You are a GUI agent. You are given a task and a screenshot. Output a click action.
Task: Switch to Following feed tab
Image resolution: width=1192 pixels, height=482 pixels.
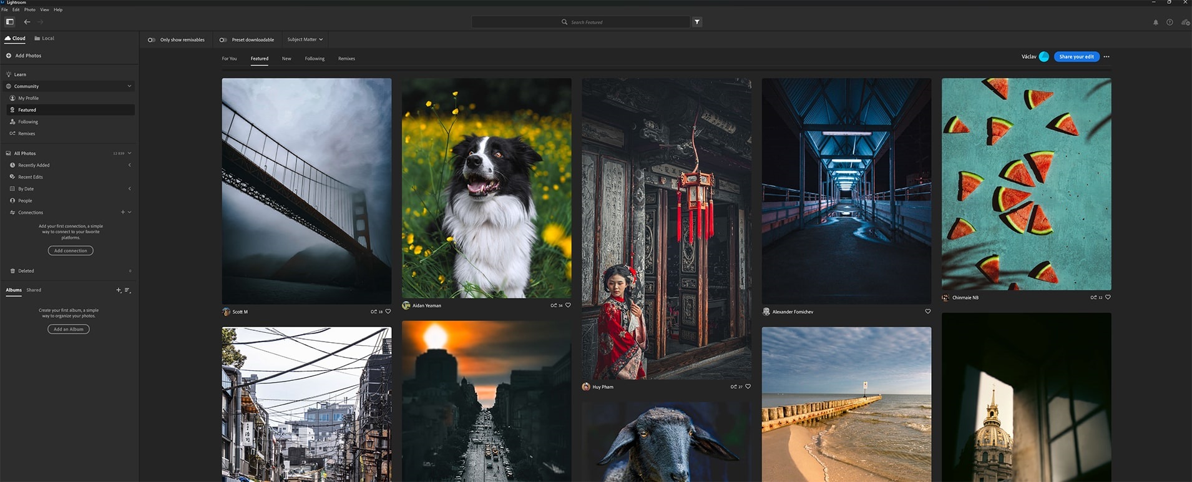pos(315,59)
